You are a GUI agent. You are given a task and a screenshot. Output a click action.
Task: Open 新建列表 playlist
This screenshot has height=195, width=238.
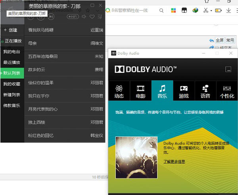[12, 95]
